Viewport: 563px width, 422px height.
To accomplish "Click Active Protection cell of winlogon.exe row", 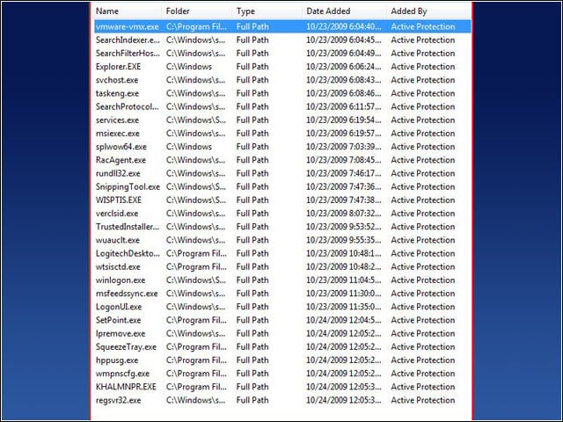I will pos(423,280).
